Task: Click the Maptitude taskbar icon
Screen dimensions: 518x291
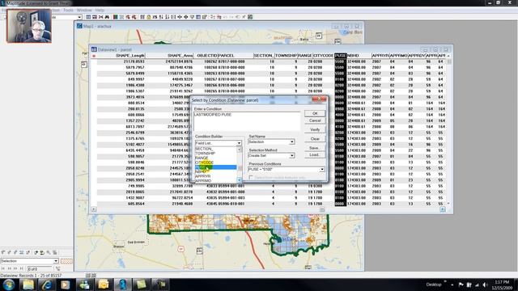Action: click(122, 285)
